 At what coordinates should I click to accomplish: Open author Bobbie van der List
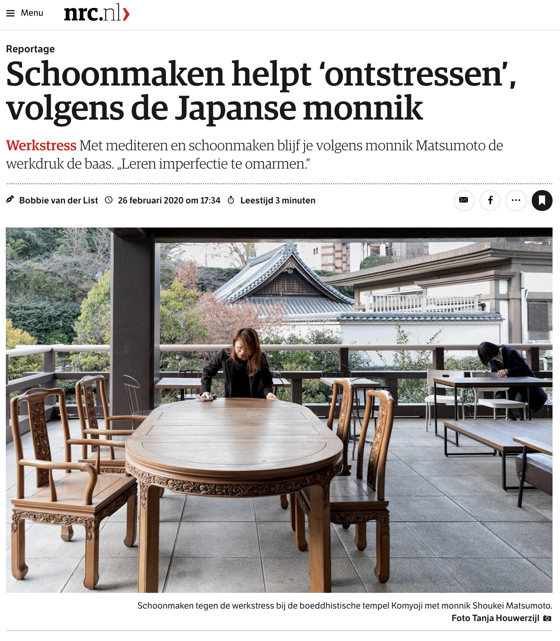pos(58,201)
